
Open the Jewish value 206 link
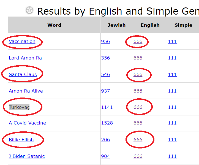(105, 140)
